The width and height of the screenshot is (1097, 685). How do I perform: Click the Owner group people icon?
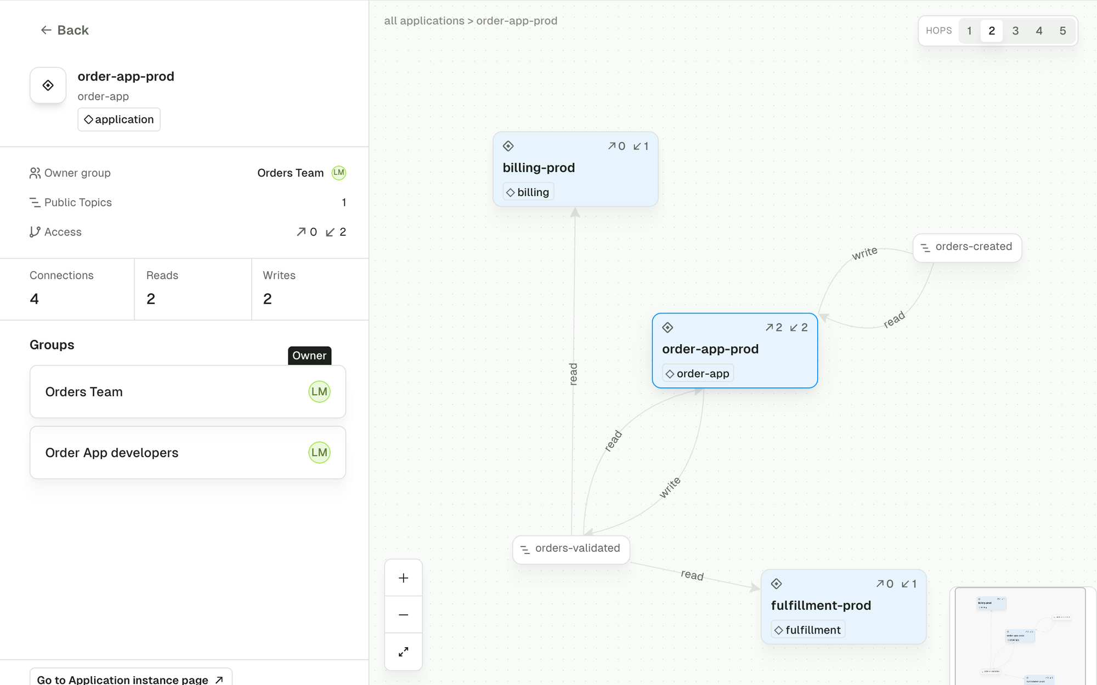click(x=35, y=173)
